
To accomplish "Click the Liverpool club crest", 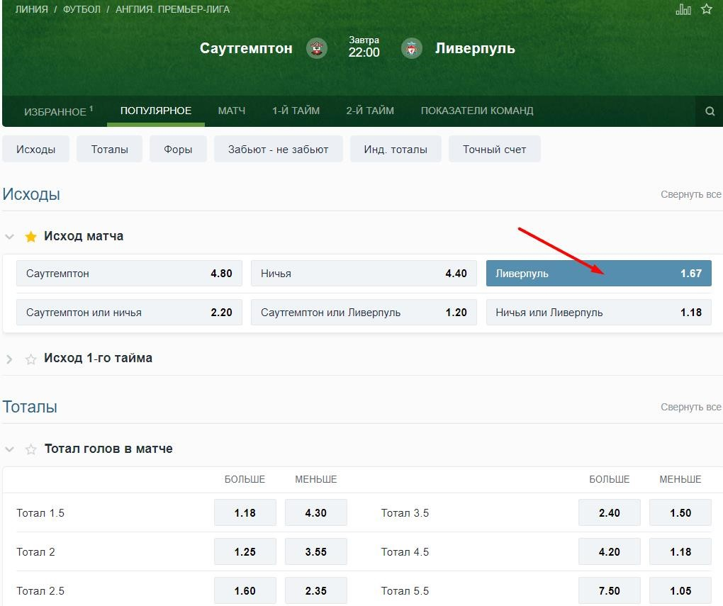I will (x=411, y=48).
